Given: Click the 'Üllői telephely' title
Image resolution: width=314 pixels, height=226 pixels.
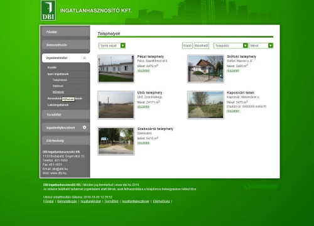Looking at the screenshot, I should click(149, 93).
